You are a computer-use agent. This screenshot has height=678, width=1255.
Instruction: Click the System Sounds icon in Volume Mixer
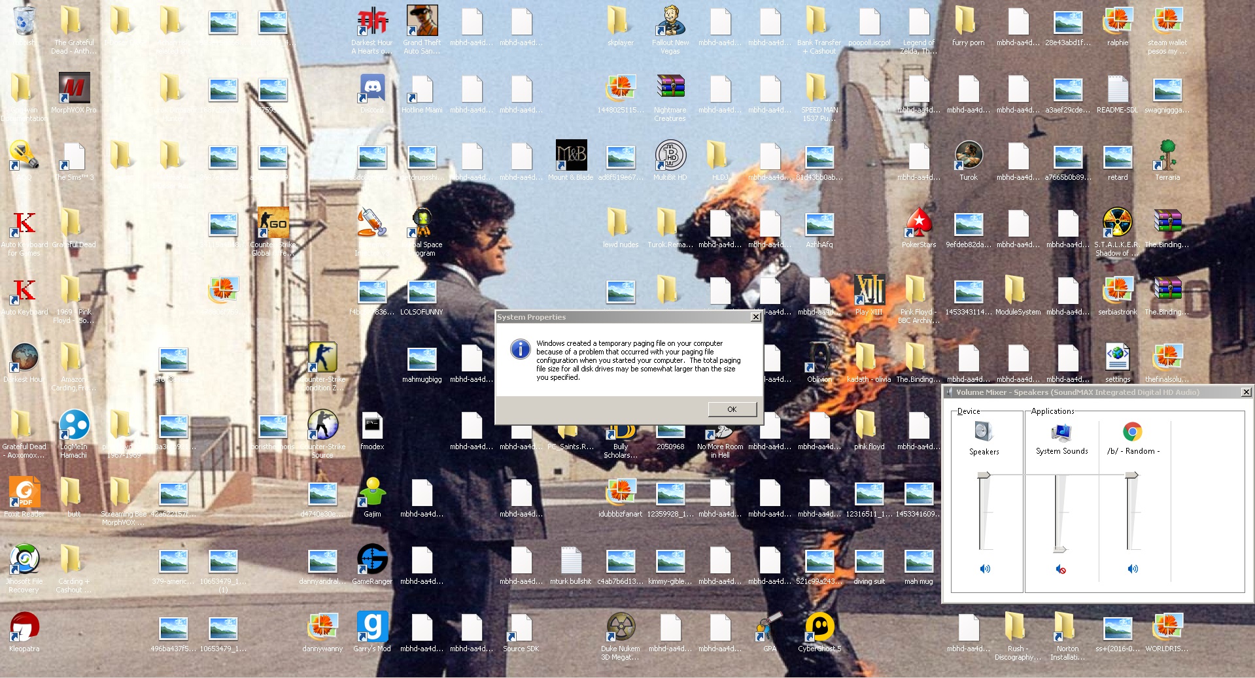(x=1061, y=432)
